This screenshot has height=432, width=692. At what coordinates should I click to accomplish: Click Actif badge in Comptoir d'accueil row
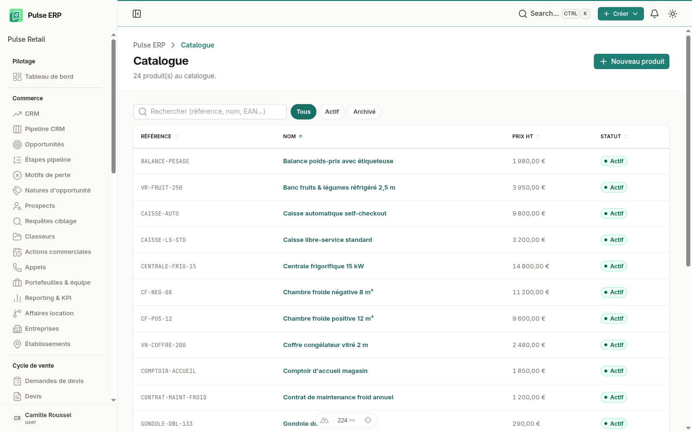[614, 371]
